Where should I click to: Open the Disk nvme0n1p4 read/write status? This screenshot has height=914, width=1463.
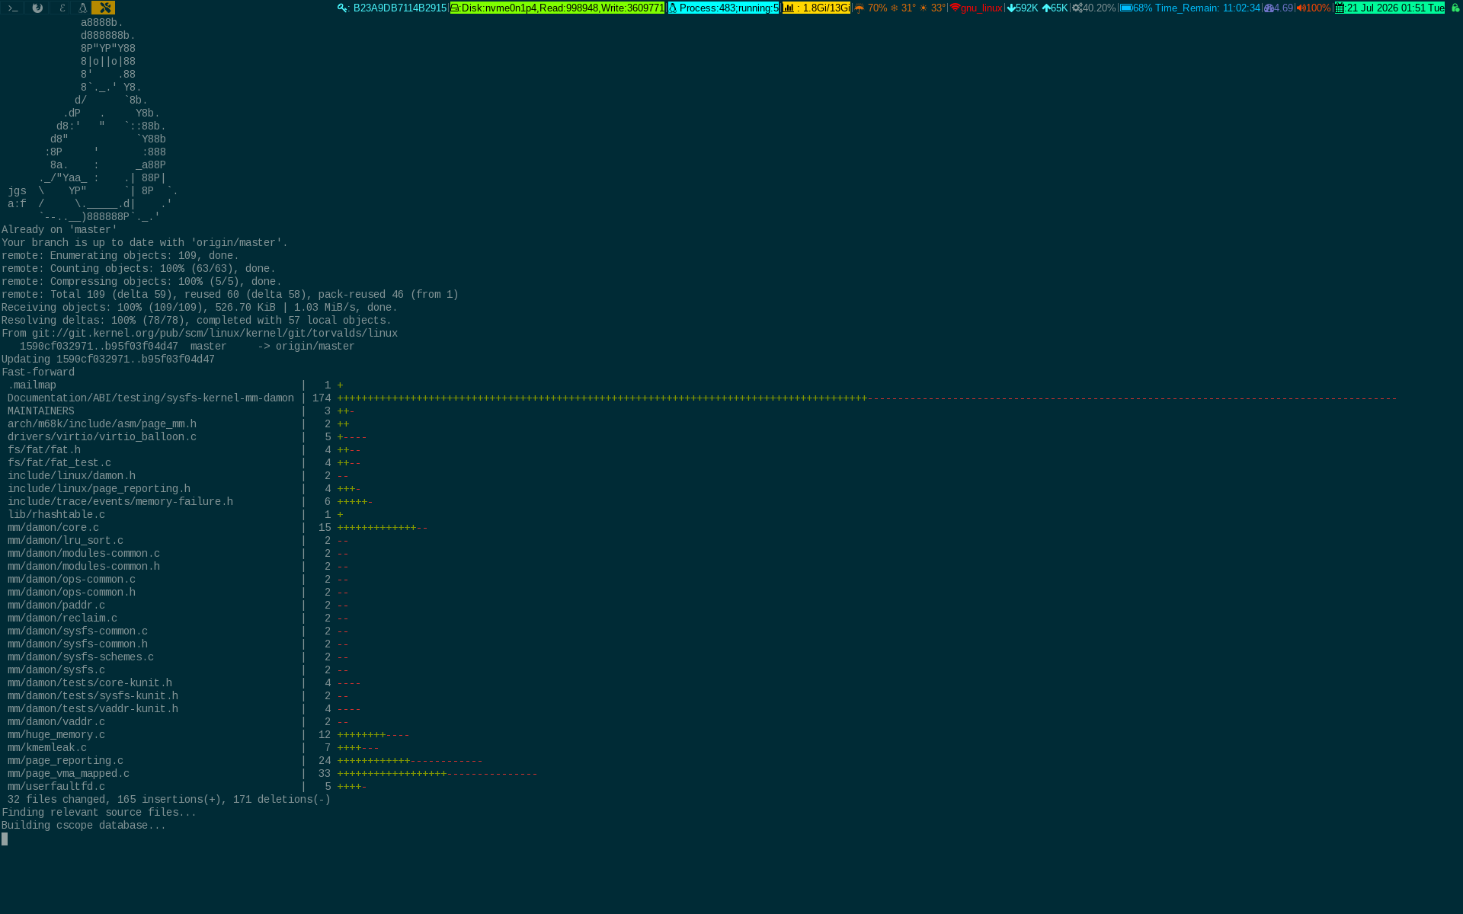click(557, 8)
